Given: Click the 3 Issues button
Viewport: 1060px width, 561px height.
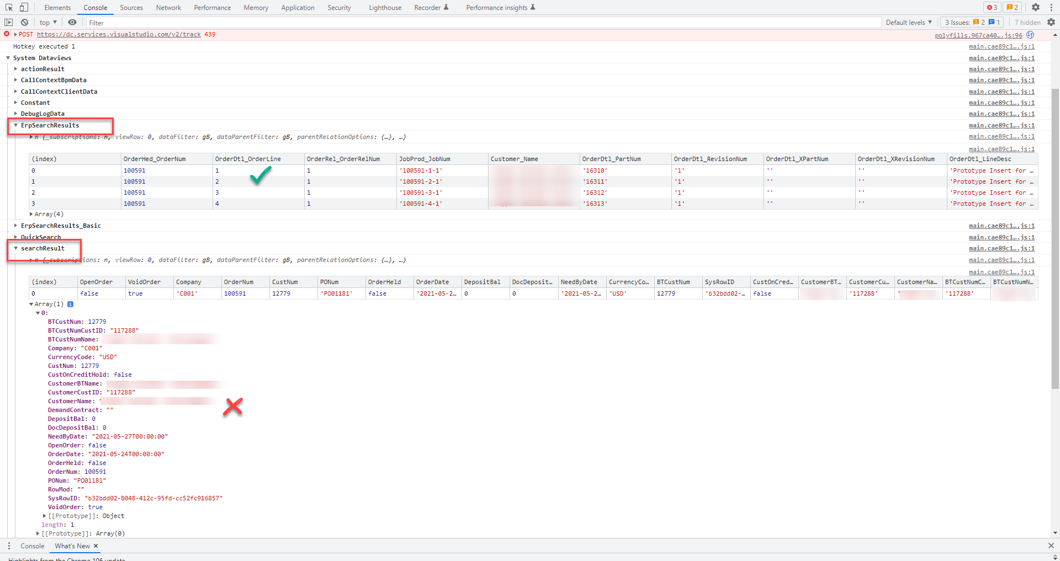Looking at the screenshot, I should [972, 23].
